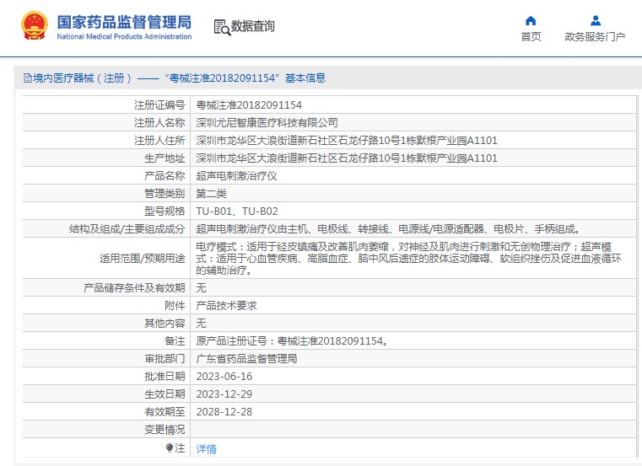This screenshot has width=642, height=466.
Task: Click the 注册人住所 label
Action: (159, 141)
